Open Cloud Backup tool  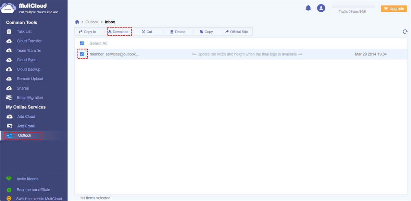tap(28, 69)
